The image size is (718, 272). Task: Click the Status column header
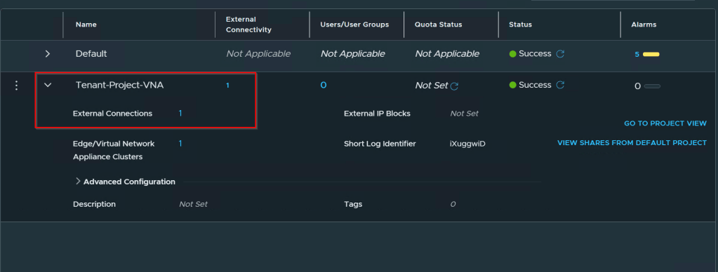pyautogui.click(x=520, y=25)
